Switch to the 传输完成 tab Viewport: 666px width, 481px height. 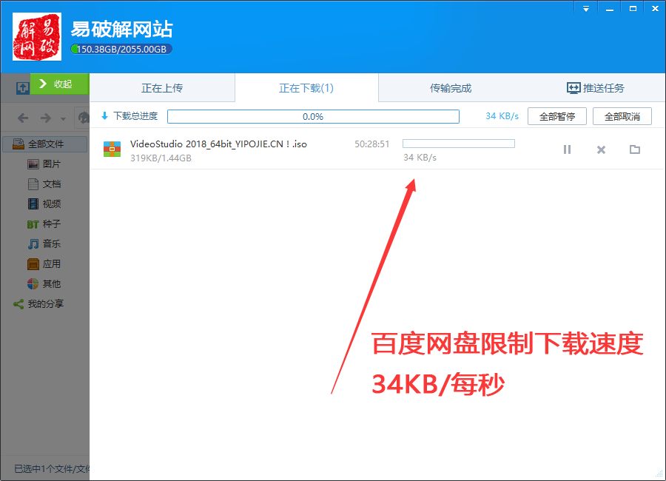click(451, 88)
